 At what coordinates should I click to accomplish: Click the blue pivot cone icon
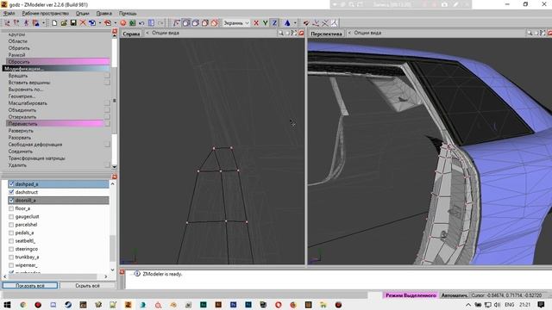[x=287, y=23]
